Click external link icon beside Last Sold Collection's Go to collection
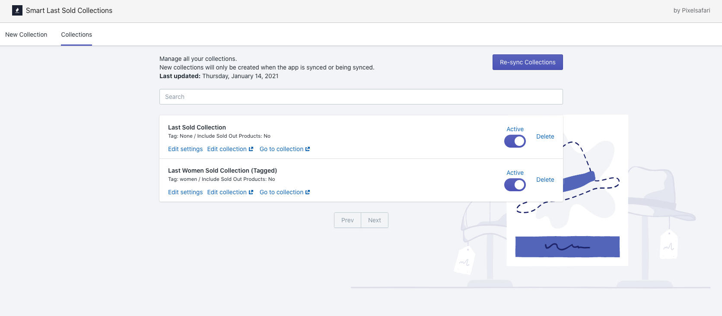The image size is (722, 316). tap(308, 149)
